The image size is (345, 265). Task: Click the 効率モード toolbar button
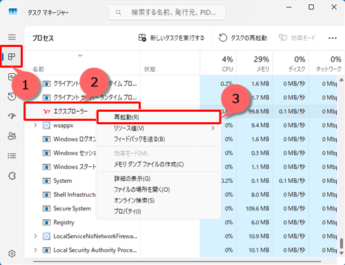click(x=297, y=38)
